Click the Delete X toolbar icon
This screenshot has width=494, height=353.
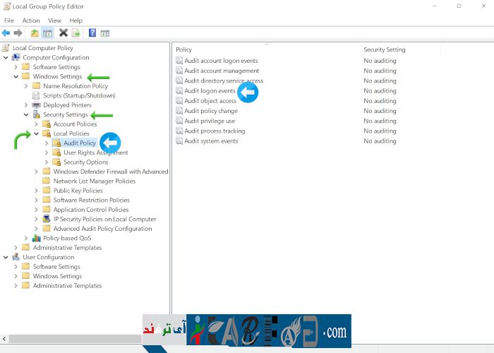coord(64,33)
